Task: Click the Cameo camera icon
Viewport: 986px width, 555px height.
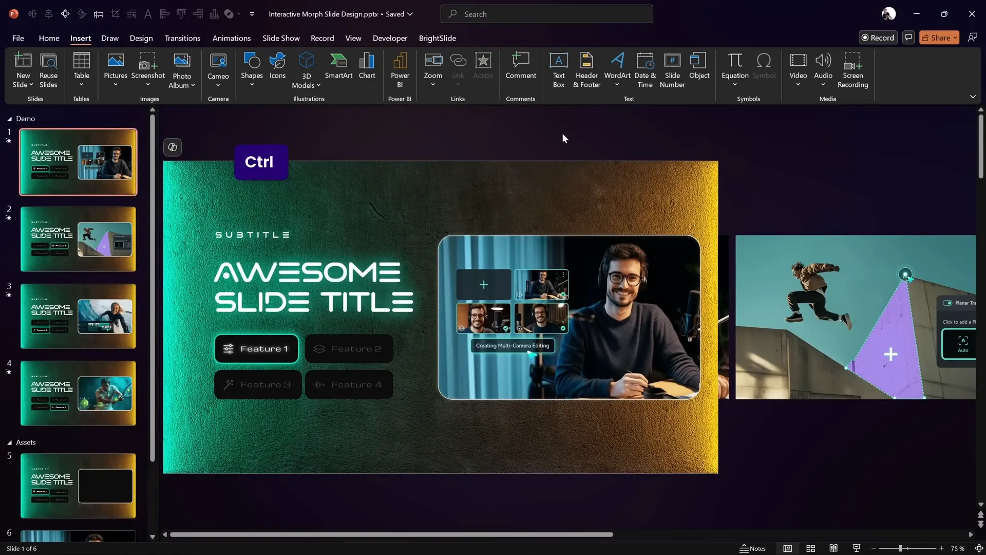Action: click(x=218, y=62)
